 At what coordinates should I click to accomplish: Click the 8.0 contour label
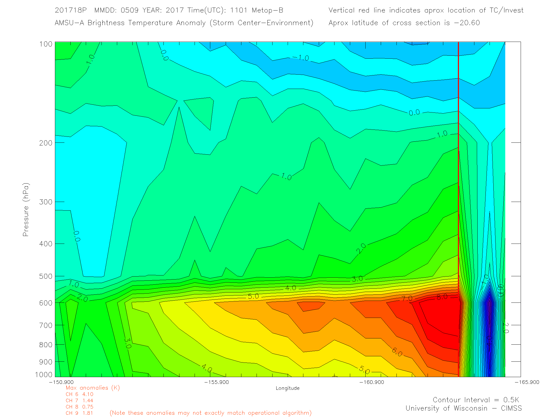(x=442, y=297)
